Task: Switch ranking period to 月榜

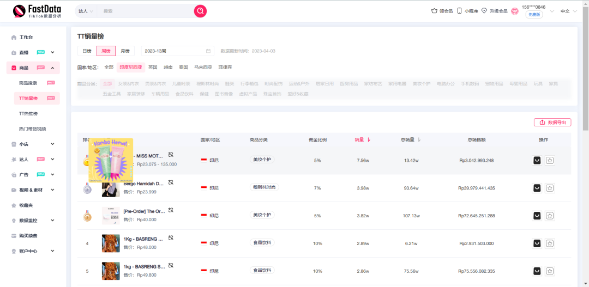Action: [x=125, y=51]
